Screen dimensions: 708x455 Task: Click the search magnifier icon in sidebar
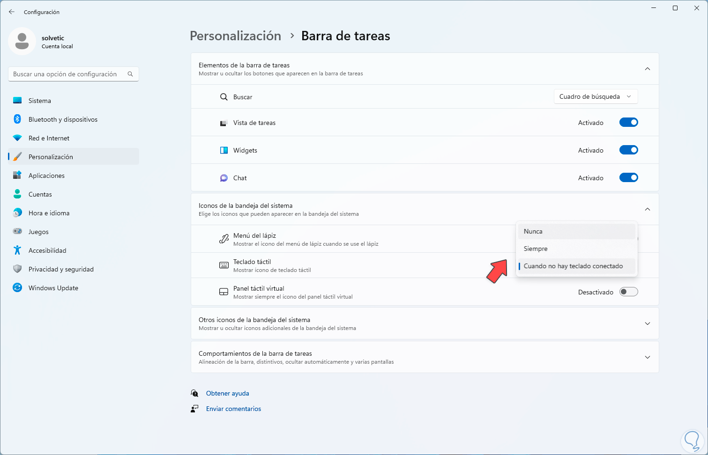coord(130,74)
